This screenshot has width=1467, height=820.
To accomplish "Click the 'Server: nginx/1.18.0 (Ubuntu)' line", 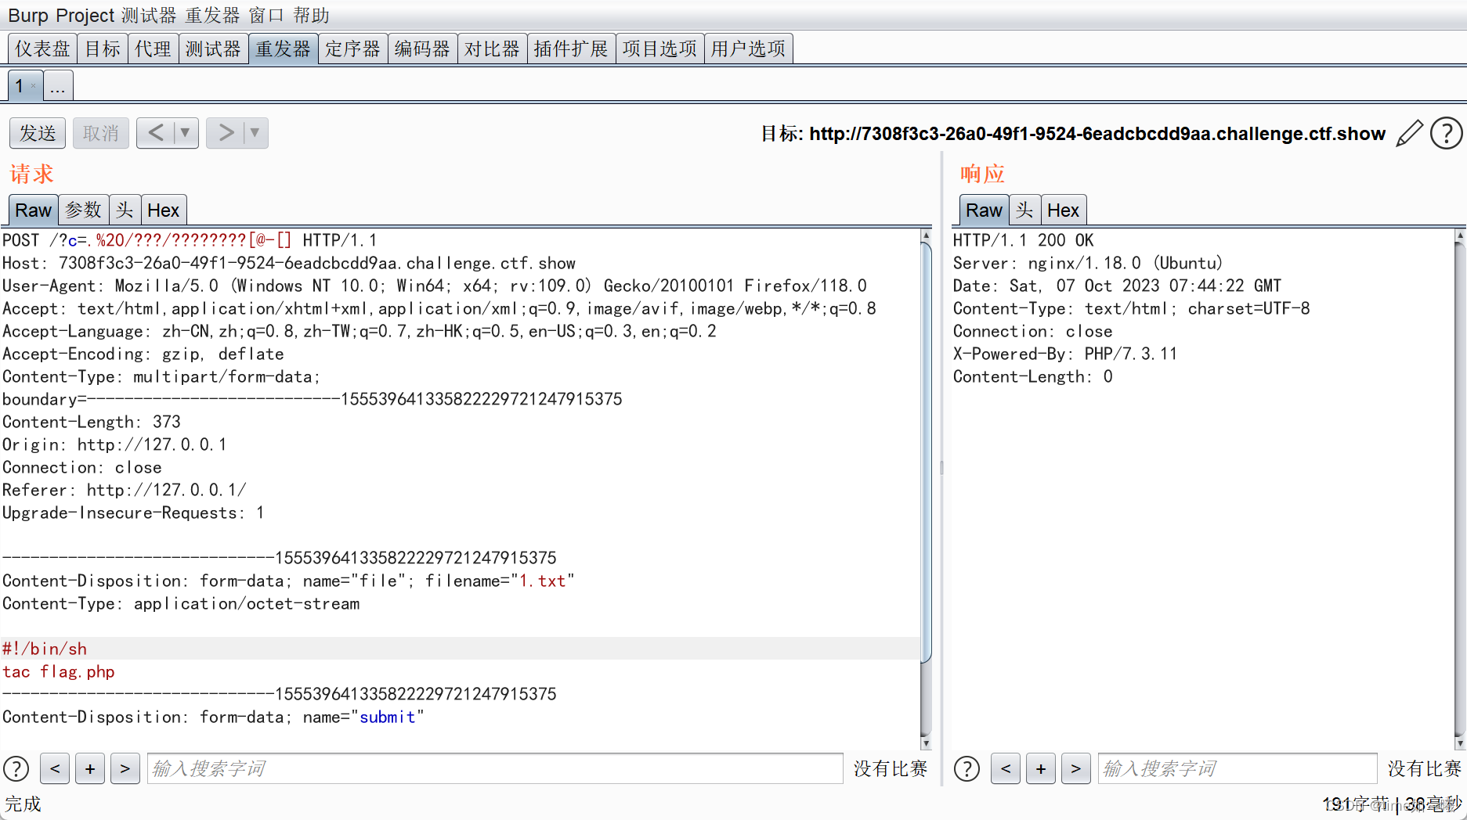I will point(1088,263).
